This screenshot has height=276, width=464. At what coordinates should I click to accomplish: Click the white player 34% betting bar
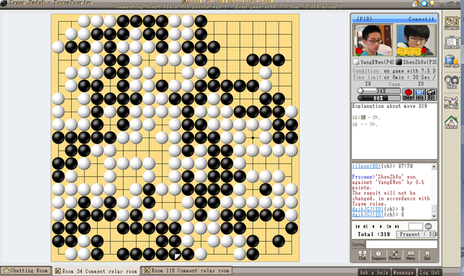(378, 91)
